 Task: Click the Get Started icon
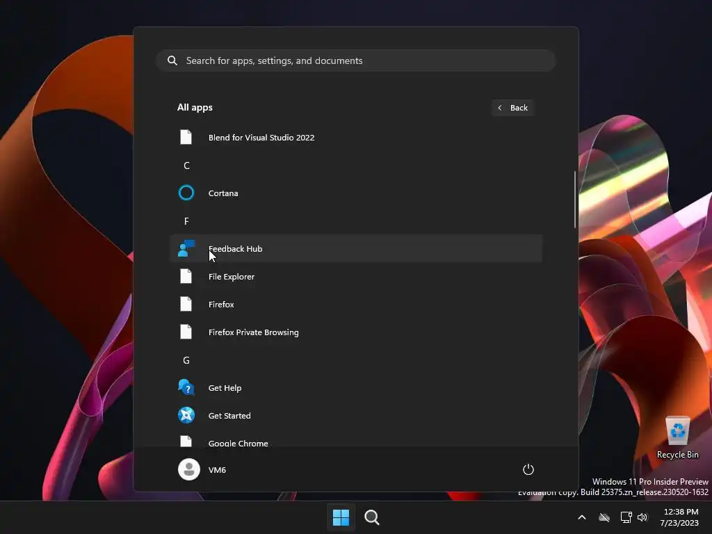click(186, 415)
